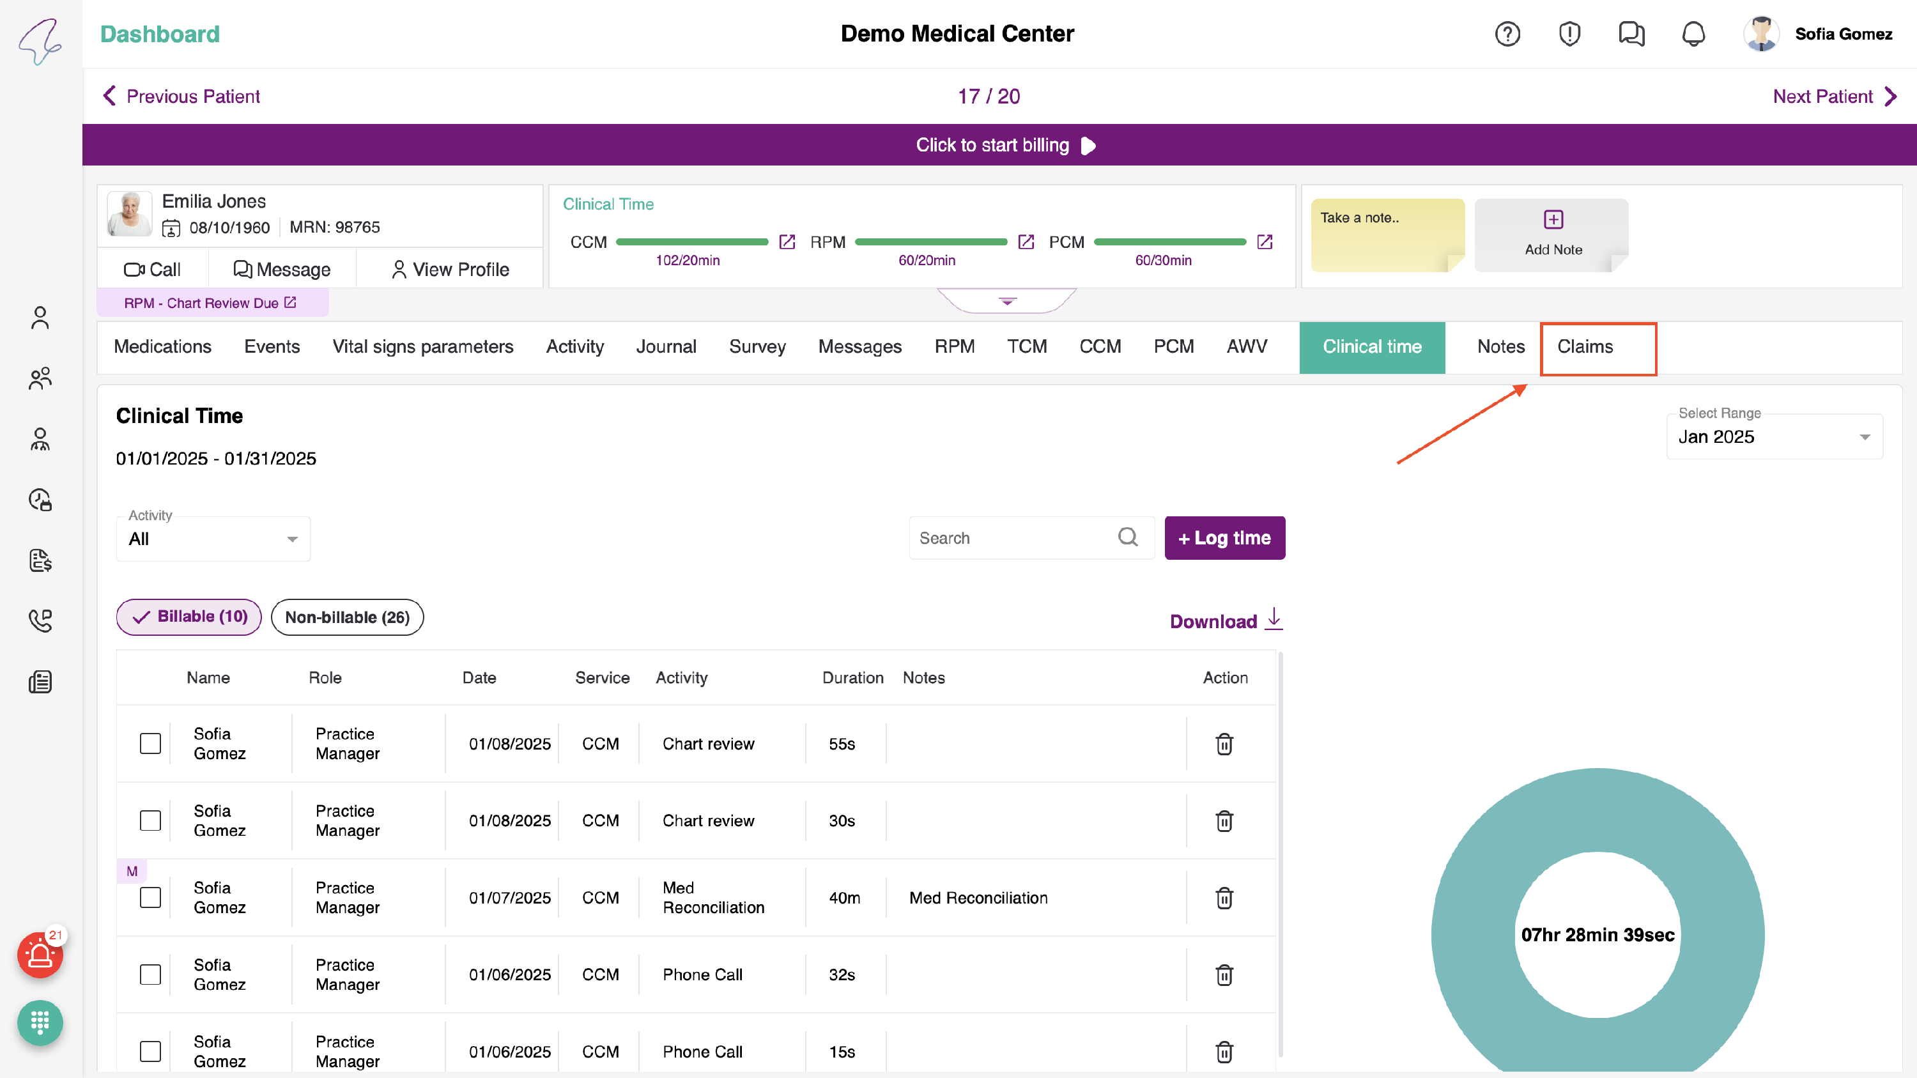Check the 55s Chart review row checkbox
The height and width of the screenshot is (1078, 1917).
[150, 743]
